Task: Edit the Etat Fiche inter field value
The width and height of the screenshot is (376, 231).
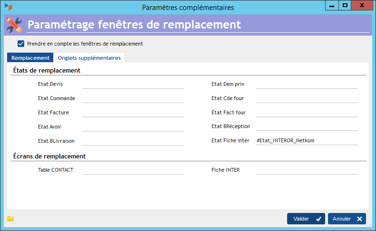Action: tap(307, 141)
